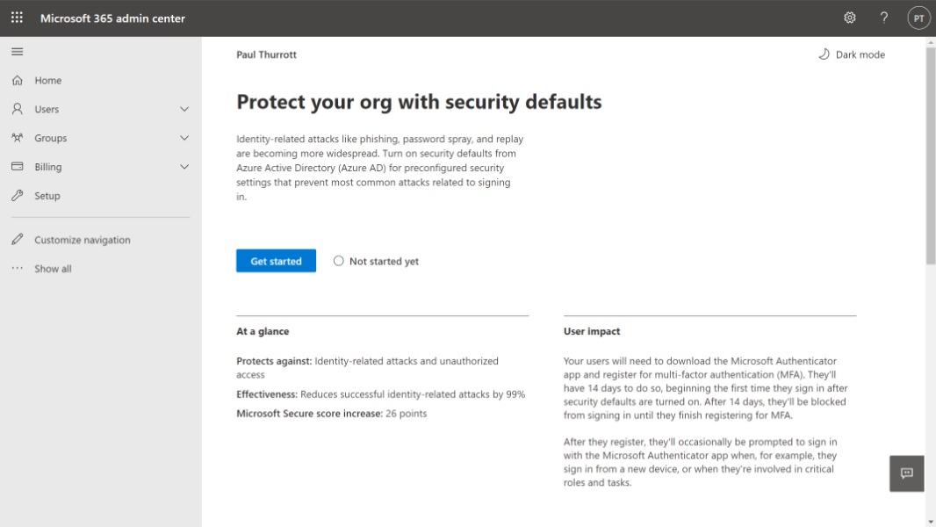Image resolution: width=936 pixels, height=527 pixels.
Task: Expand the Users chevron
Action: 184,110
